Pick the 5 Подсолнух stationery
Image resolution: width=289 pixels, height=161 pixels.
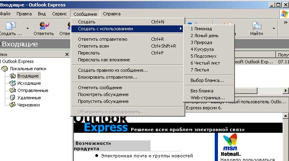point(209,56)
